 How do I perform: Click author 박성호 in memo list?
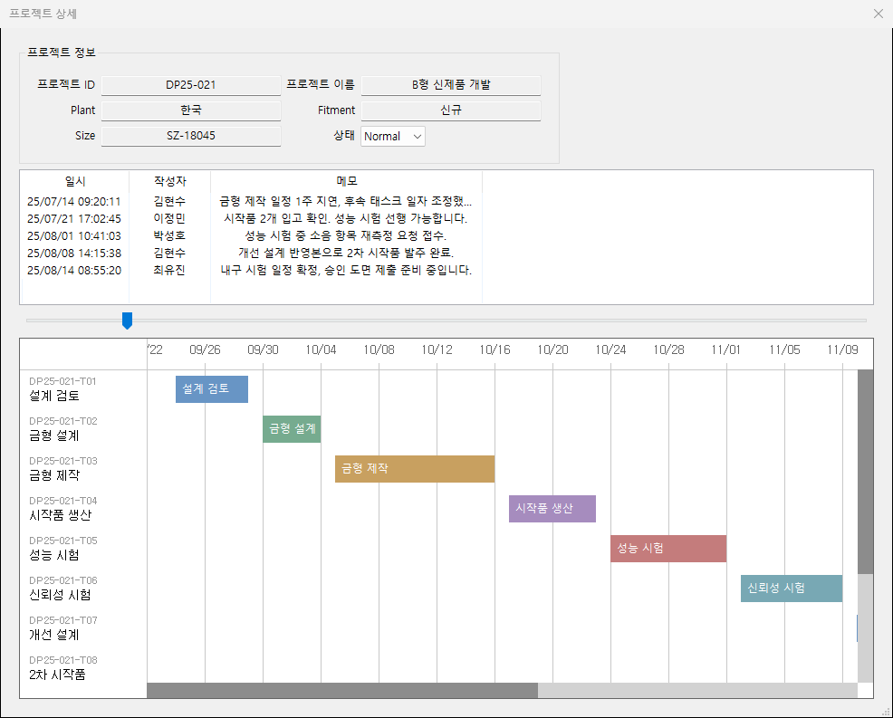(169, 235)
